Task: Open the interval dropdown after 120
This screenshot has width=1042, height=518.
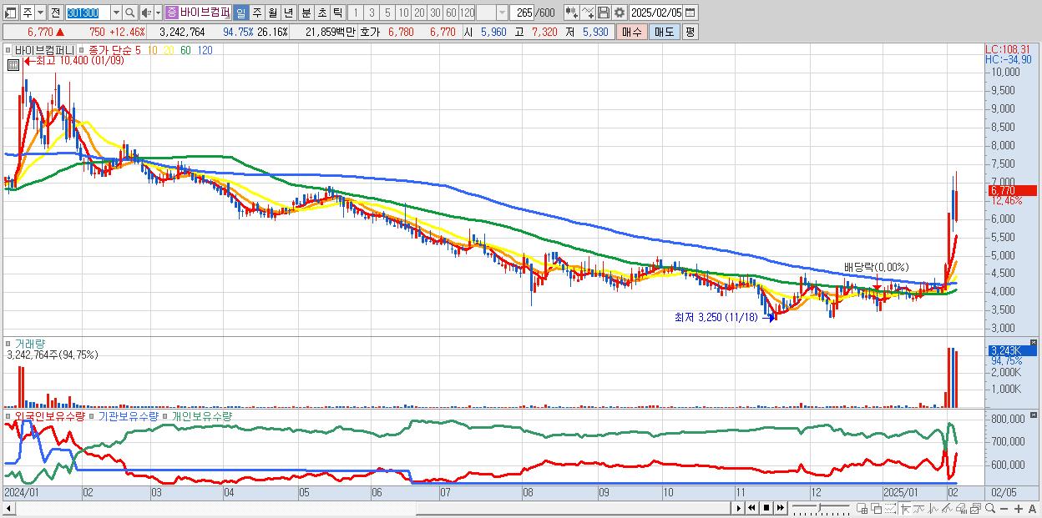Action: 503,13
